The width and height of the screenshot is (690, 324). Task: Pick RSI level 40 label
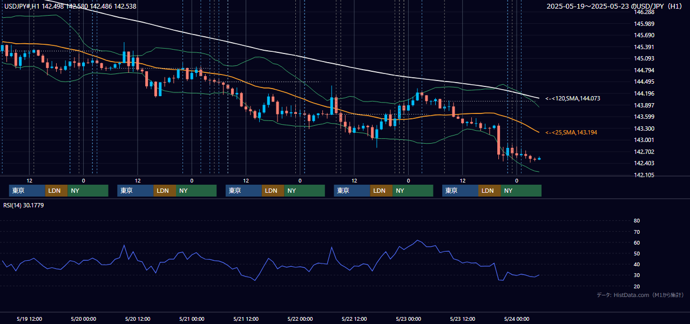coord(637,264)
